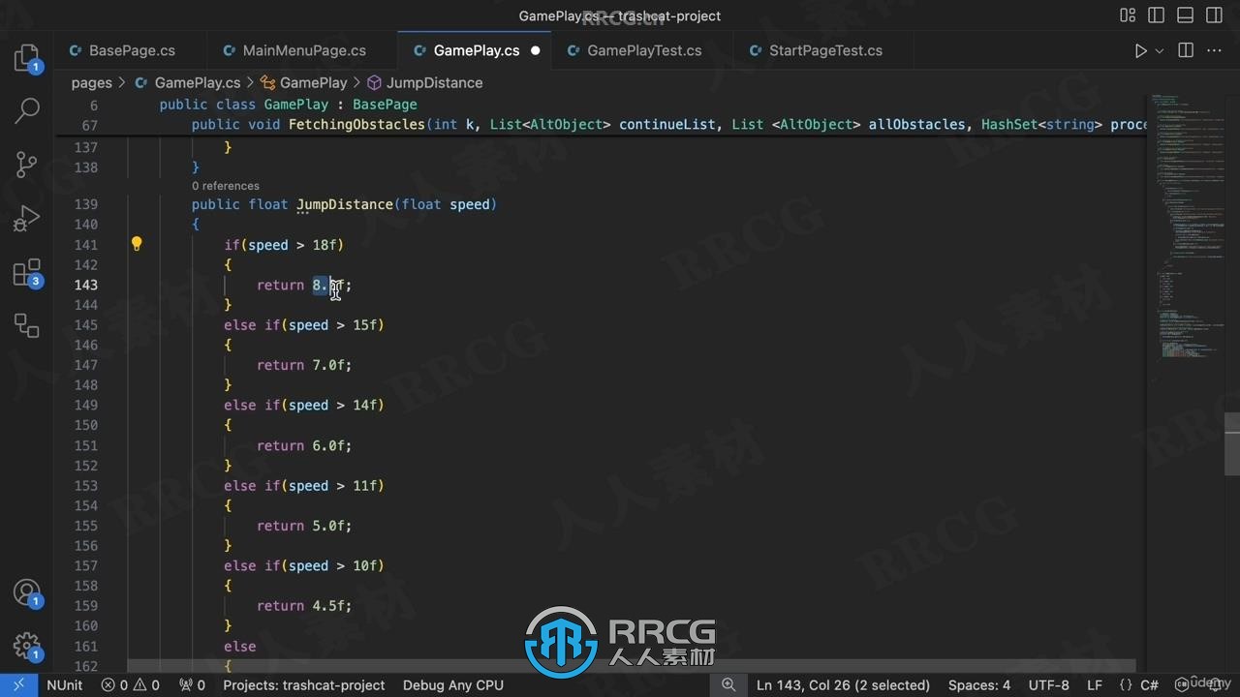
Task: Click the unsaved dot on GamePlay.cs tab
Action: [x=535, y=50]
